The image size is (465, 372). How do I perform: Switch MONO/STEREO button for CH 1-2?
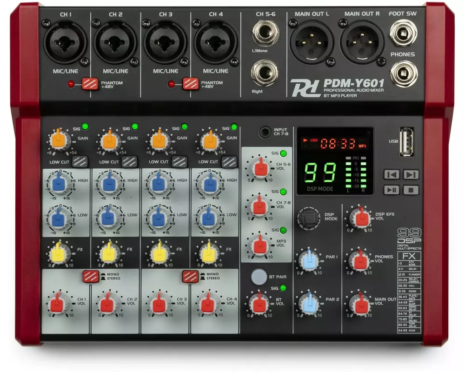coord(91,276)
